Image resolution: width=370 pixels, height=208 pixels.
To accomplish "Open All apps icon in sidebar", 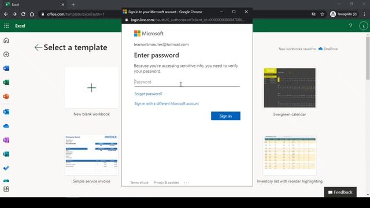I will [x=6, y=189].
